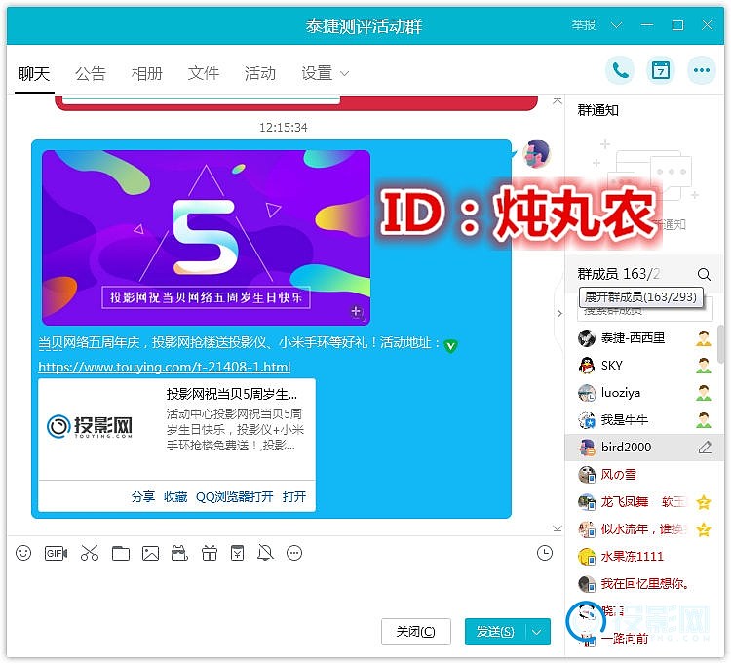Select member 一路向前 in the list
Screen dimensions: 731x664
[644, 639]
